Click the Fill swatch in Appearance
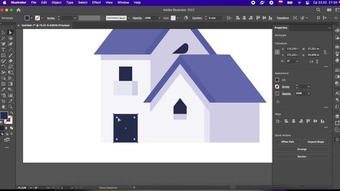This screenshot has width=340, height=191. click(x=277, y=80)
